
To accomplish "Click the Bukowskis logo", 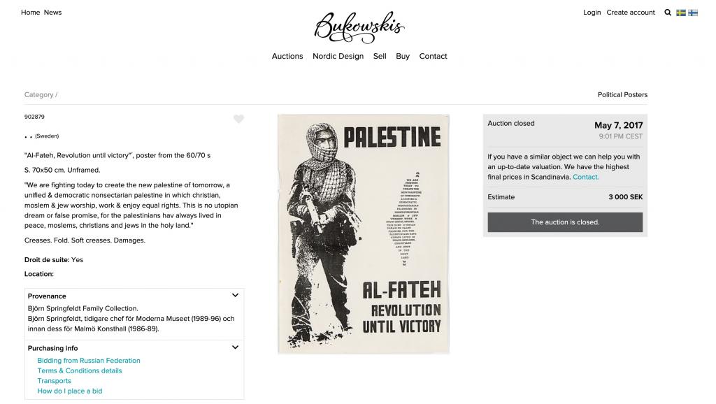I will (x=359, y=27).
